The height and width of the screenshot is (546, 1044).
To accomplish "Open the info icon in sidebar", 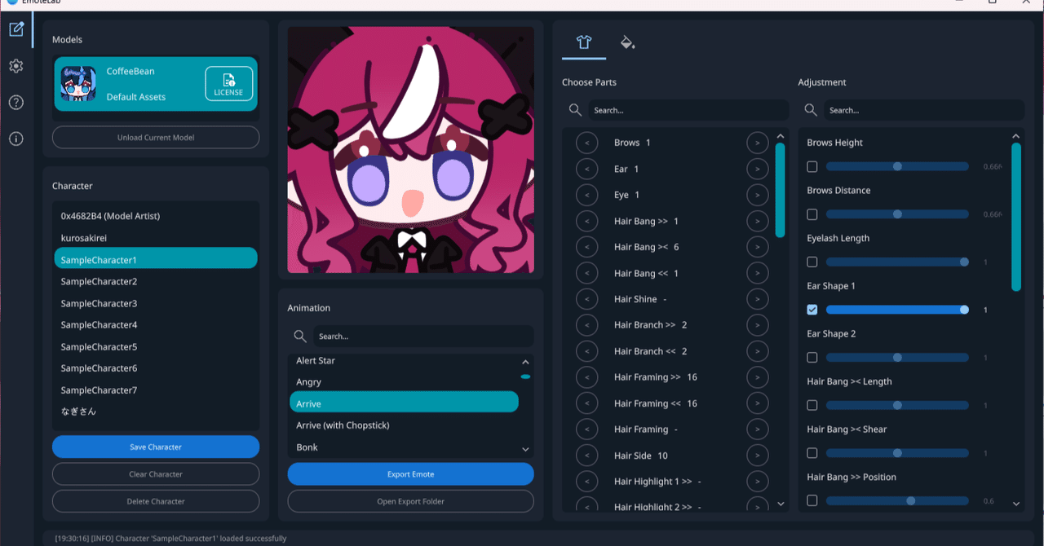I will pos(16,139).
